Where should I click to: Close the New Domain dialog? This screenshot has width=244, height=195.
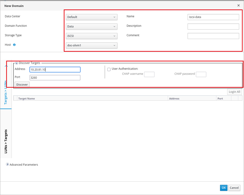click(238, 5)
